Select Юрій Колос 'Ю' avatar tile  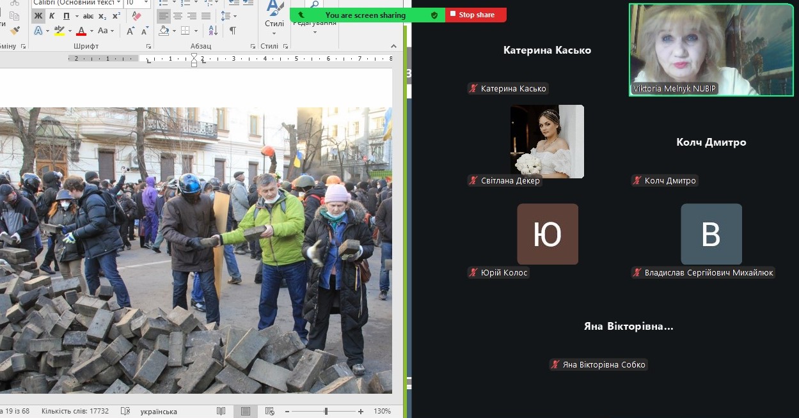point(548,234)
